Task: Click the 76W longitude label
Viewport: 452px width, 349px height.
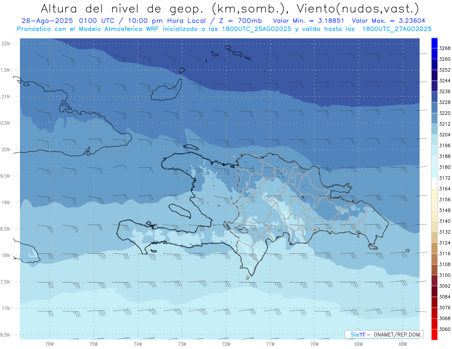Action: 49,344
